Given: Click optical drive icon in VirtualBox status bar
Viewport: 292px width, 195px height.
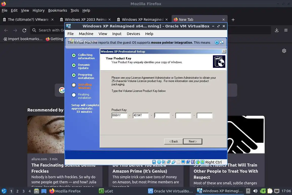Looking at the screenshot, I should click(x=159, y=162).
